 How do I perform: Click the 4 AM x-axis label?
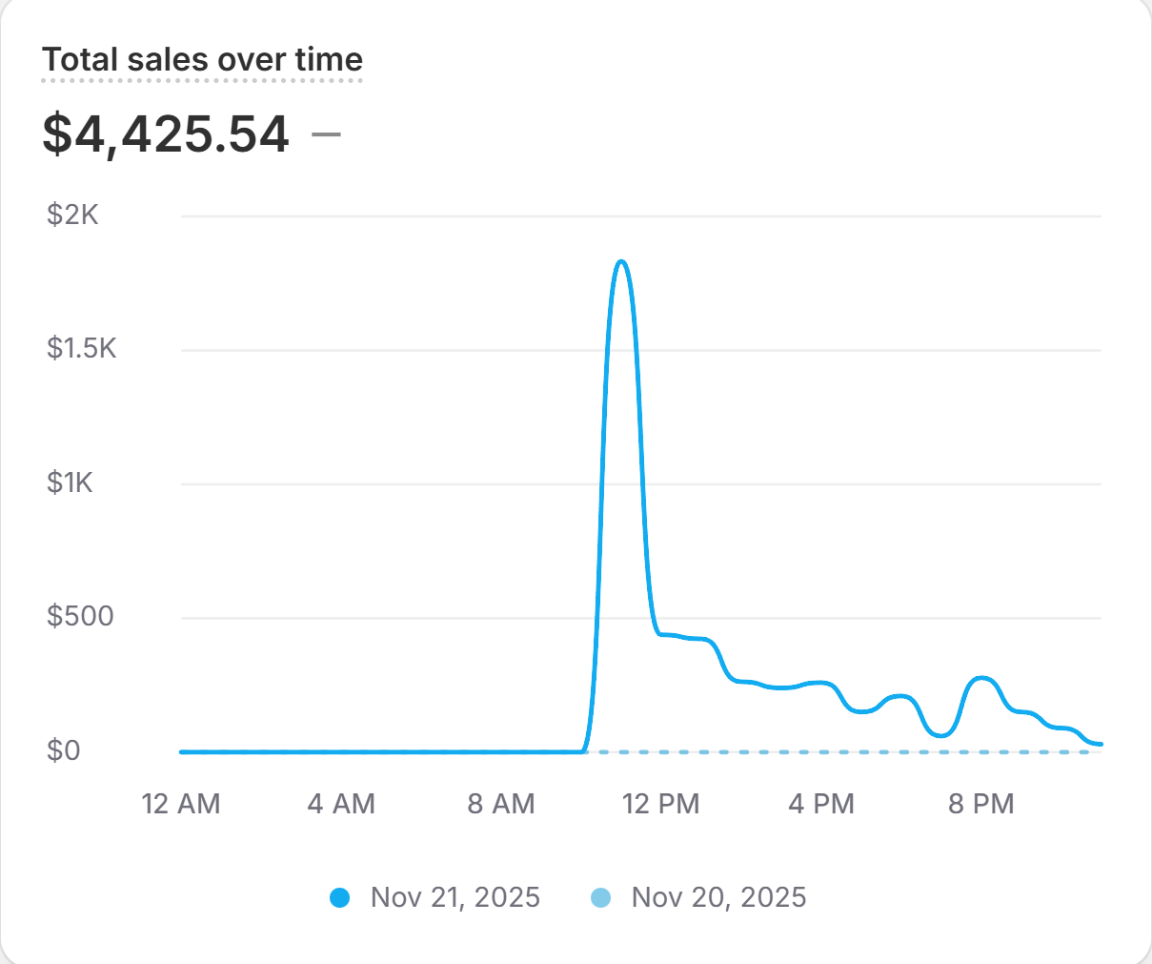341,804
